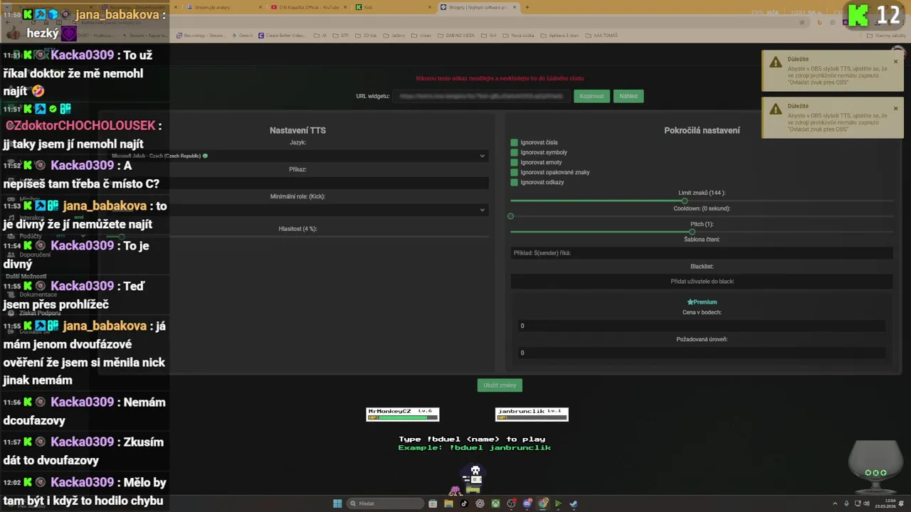Click the Kick logo viewer counter
Screen dimensions: 911x512
pyautogui.click(x=875, y=16)
